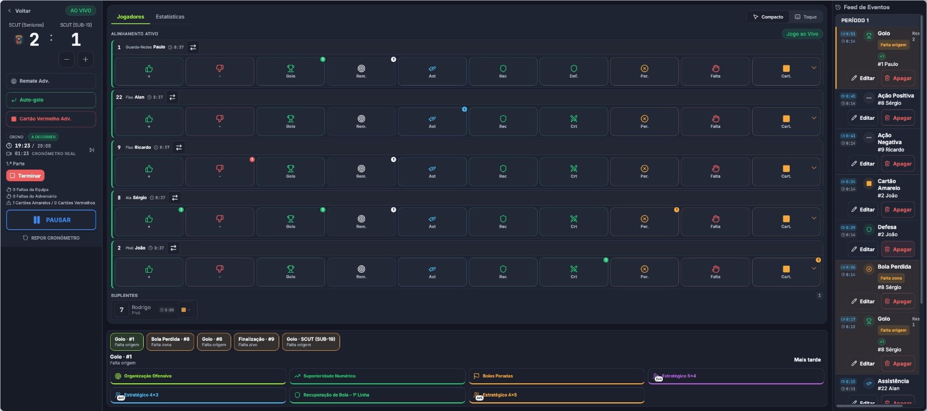Select pending item Golo · SCUT (SUB-19)

[311, 342]
